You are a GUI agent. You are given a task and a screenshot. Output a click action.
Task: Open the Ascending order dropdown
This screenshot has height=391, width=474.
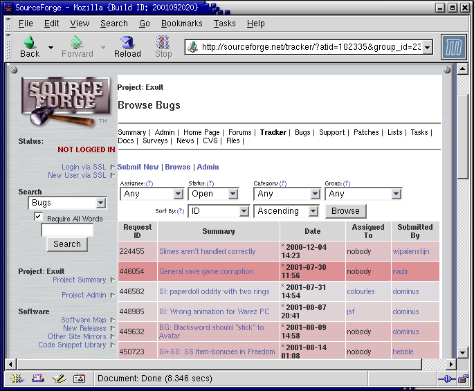click(x=286, y=211)
